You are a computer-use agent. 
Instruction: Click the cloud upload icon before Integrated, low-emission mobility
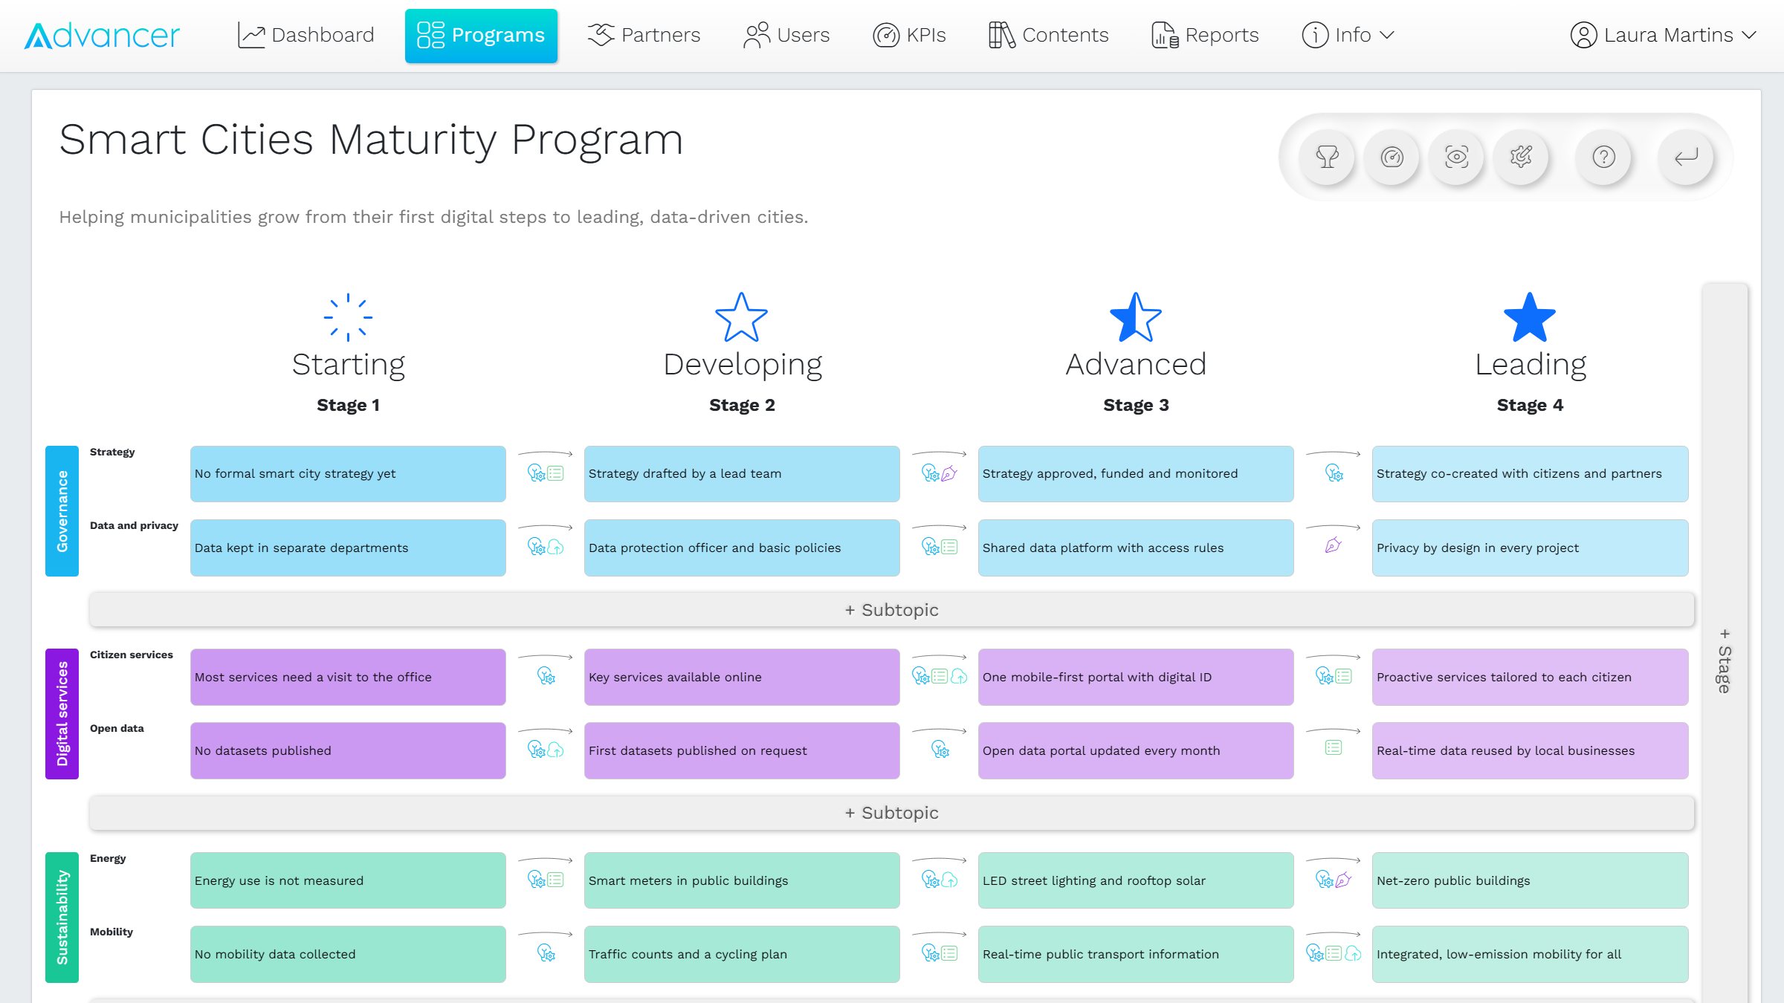click(1353, 953)
